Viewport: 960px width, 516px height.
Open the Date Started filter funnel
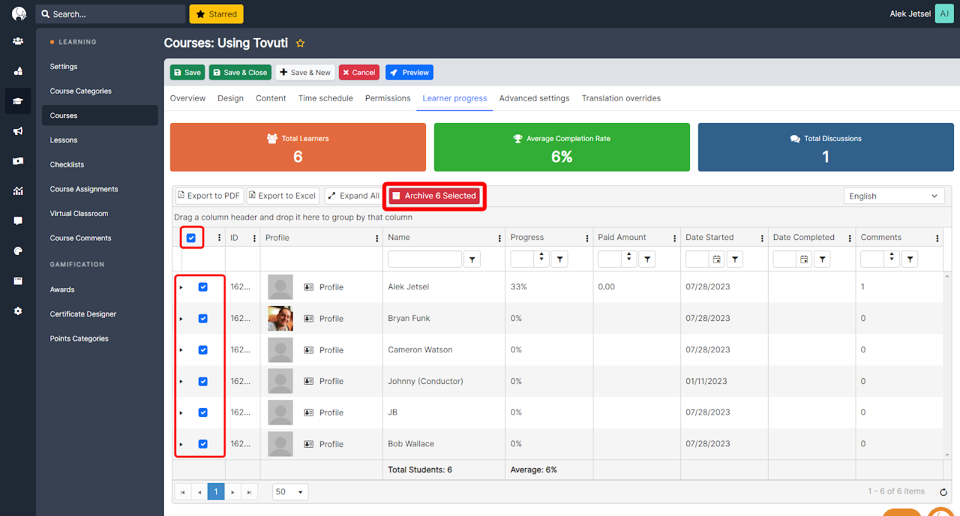[x=735, y=259]
